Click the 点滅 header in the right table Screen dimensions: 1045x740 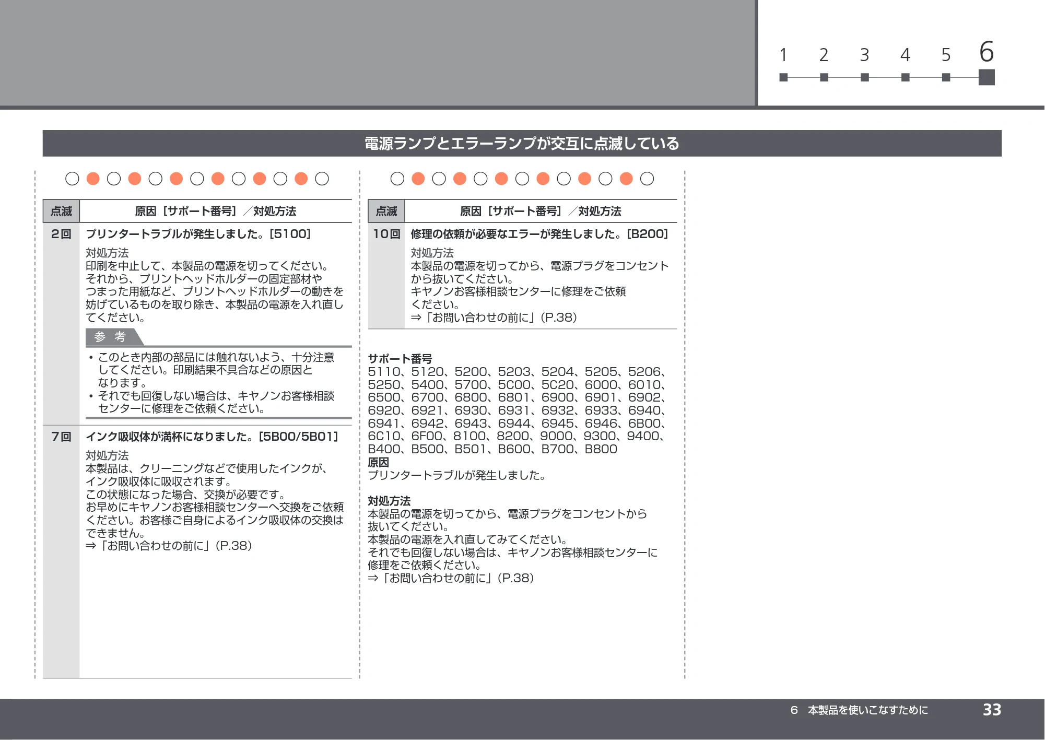coord(386,212)
